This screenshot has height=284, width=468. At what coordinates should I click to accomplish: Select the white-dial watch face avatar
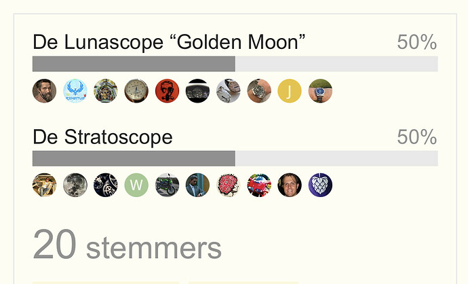click(x=136, y=91)
